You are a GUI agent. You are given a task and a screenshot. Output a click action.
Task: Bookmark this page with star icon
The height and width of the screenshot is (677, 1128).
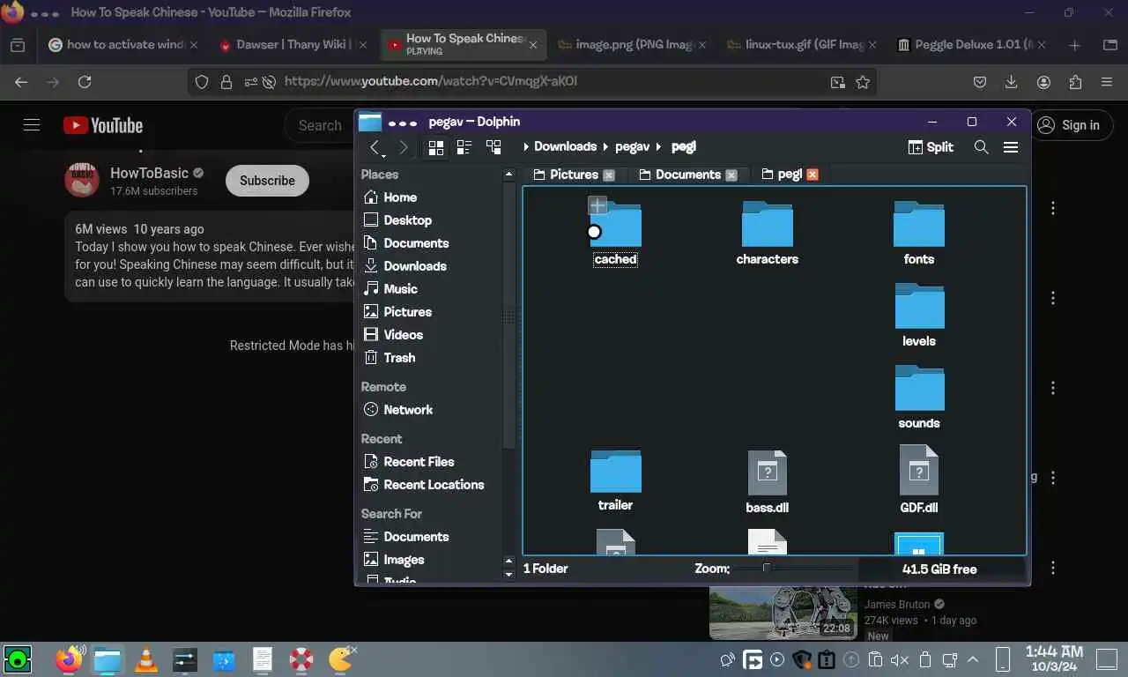tap(863, 82)
